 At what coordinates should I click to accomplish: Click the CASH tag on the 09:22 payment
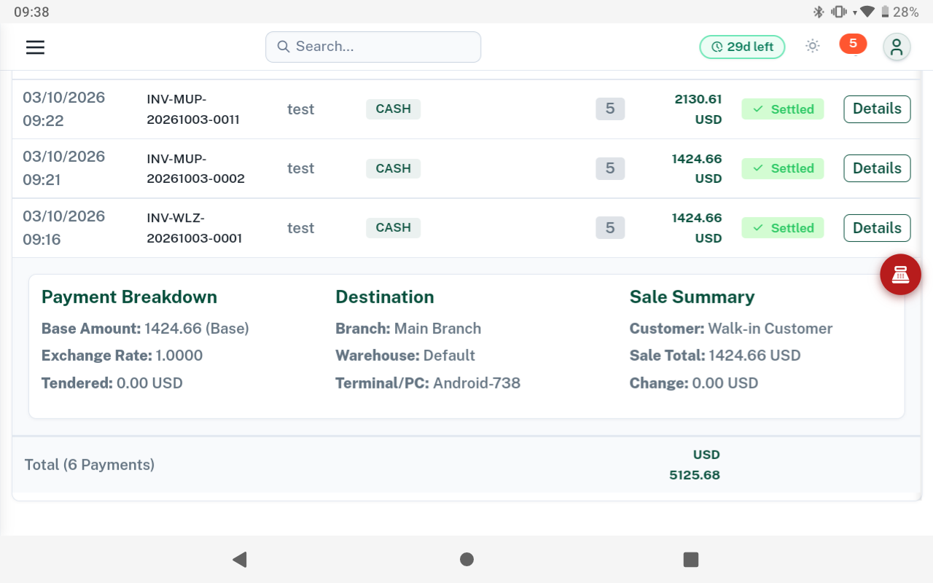(393, 109)
